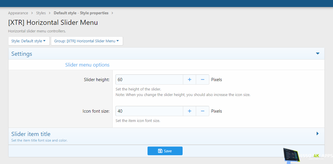Click the Slider height label

point(96,80)
